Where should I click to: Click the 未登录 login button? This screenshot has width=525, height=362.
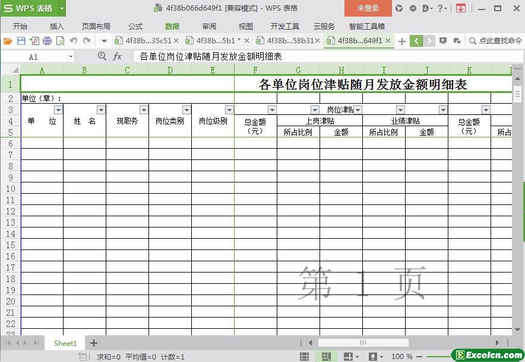click(368, 8)
